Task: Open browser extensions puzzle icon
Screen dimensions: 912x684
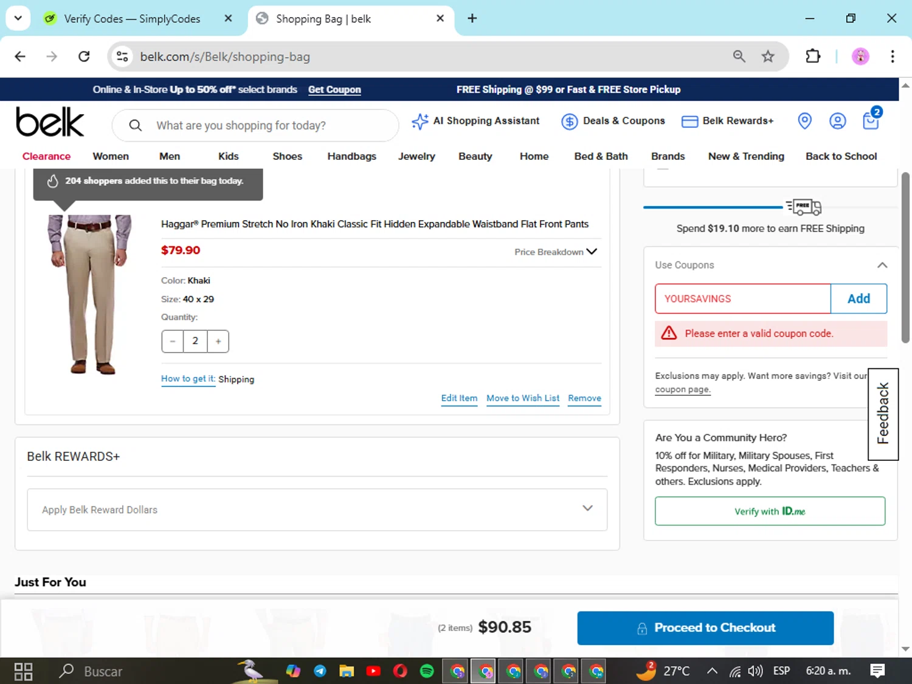Action: pyautogui.click(x=813, y=57)
